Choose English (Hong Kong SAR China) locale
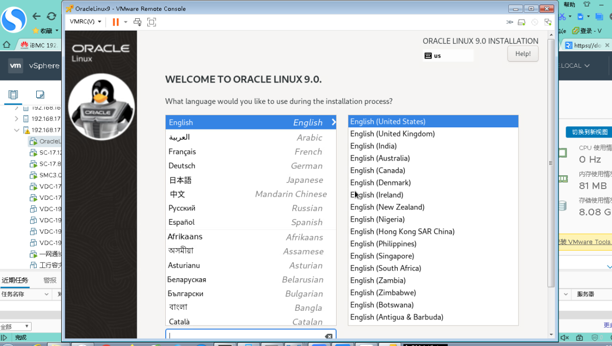Viewport: 612px width, 346px height. pos(433,231)
